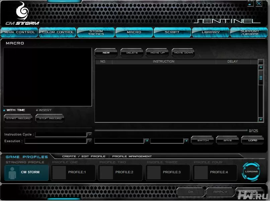Select the Insert recording option
The width and height of the screenshot is (270, 201).
[x=37, y=110]
